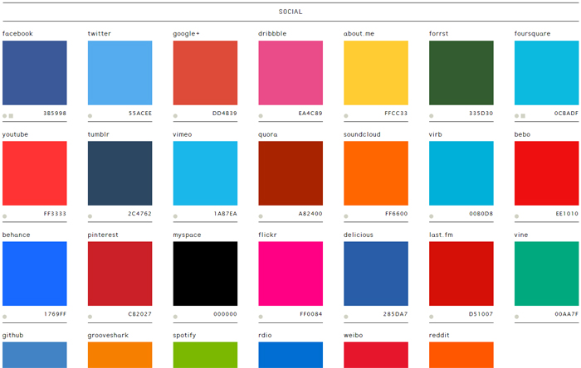Click the round dot under the bebo swatch
Image resolution: width=581 pixels, height=368 pixels.
click(x=517, y=216)
